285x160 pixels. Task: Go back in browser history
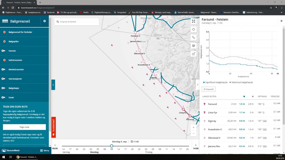(3, 8)
